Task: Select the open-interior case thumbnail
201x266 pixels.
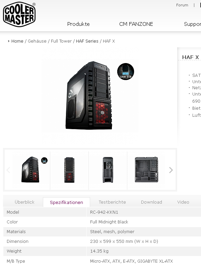Action: click(147, 170)
